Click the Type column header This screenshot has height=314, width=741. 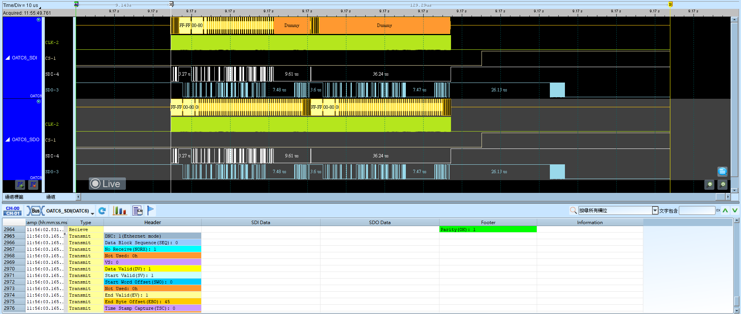click(x=86, y=223)
